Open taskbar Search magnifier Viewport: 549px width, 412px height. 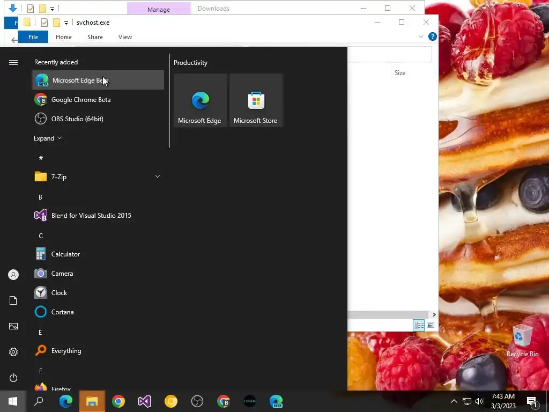pyautogui.click(x=39, y=401)
